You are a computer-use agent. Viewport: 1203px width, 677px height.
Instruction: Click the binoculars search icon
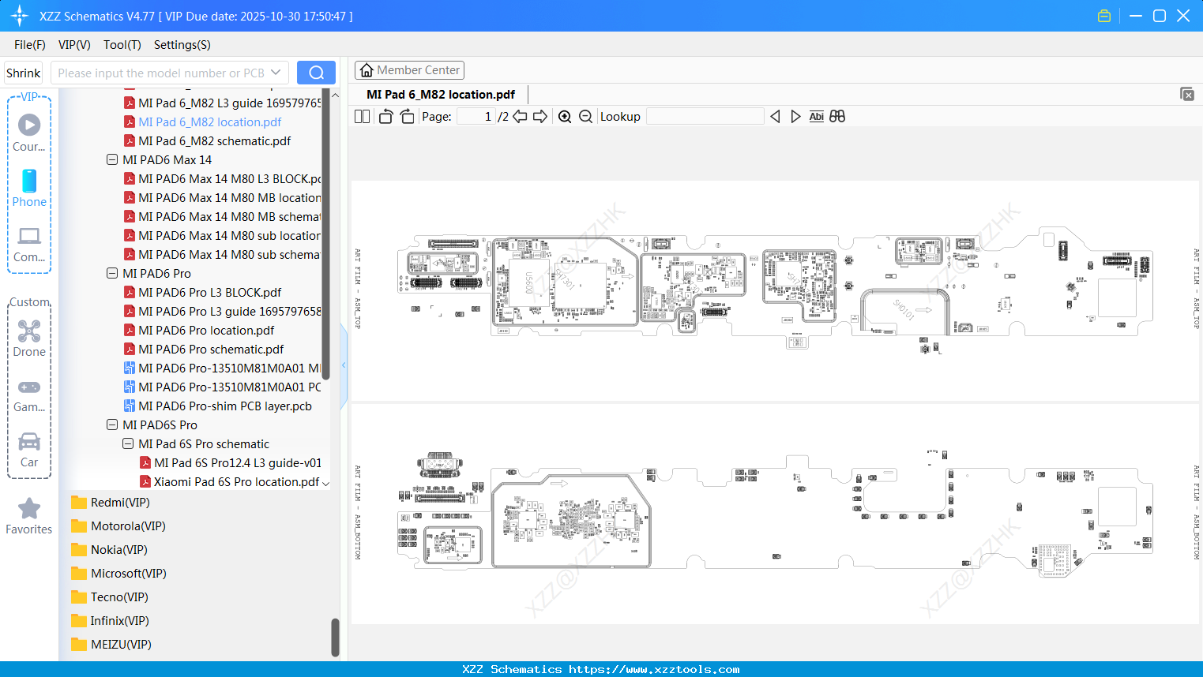click(837, 117)
